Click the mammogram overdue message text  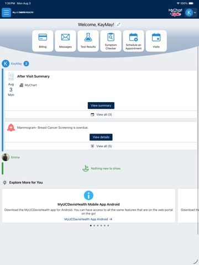(53, 128)
